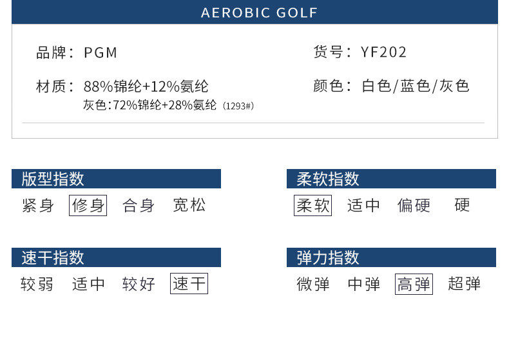Select the boxed 修身 fit option
The width and height of the screenshot is (509, 349).
tap(88, 206)
